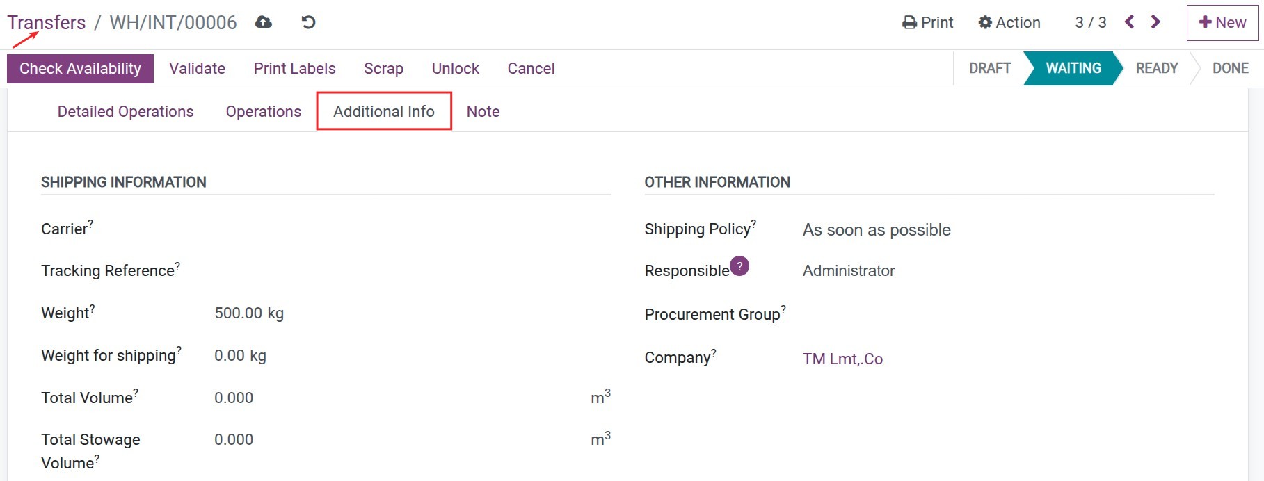This screenshot has width=1264, height=481.
Task: Go back to Transfers breadcrumb
Action: 47,22
